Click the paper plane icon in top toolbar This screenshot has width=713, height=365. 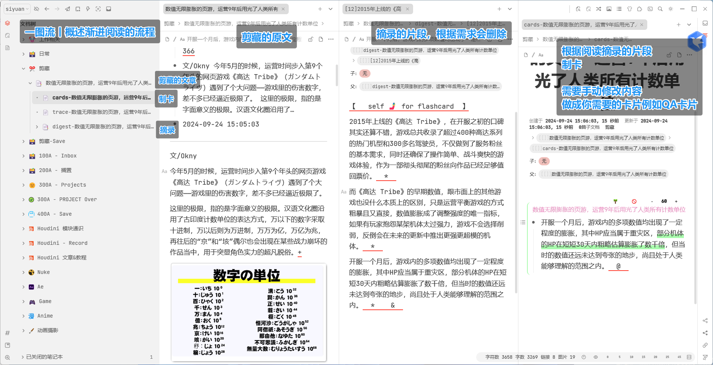(67, 9)
